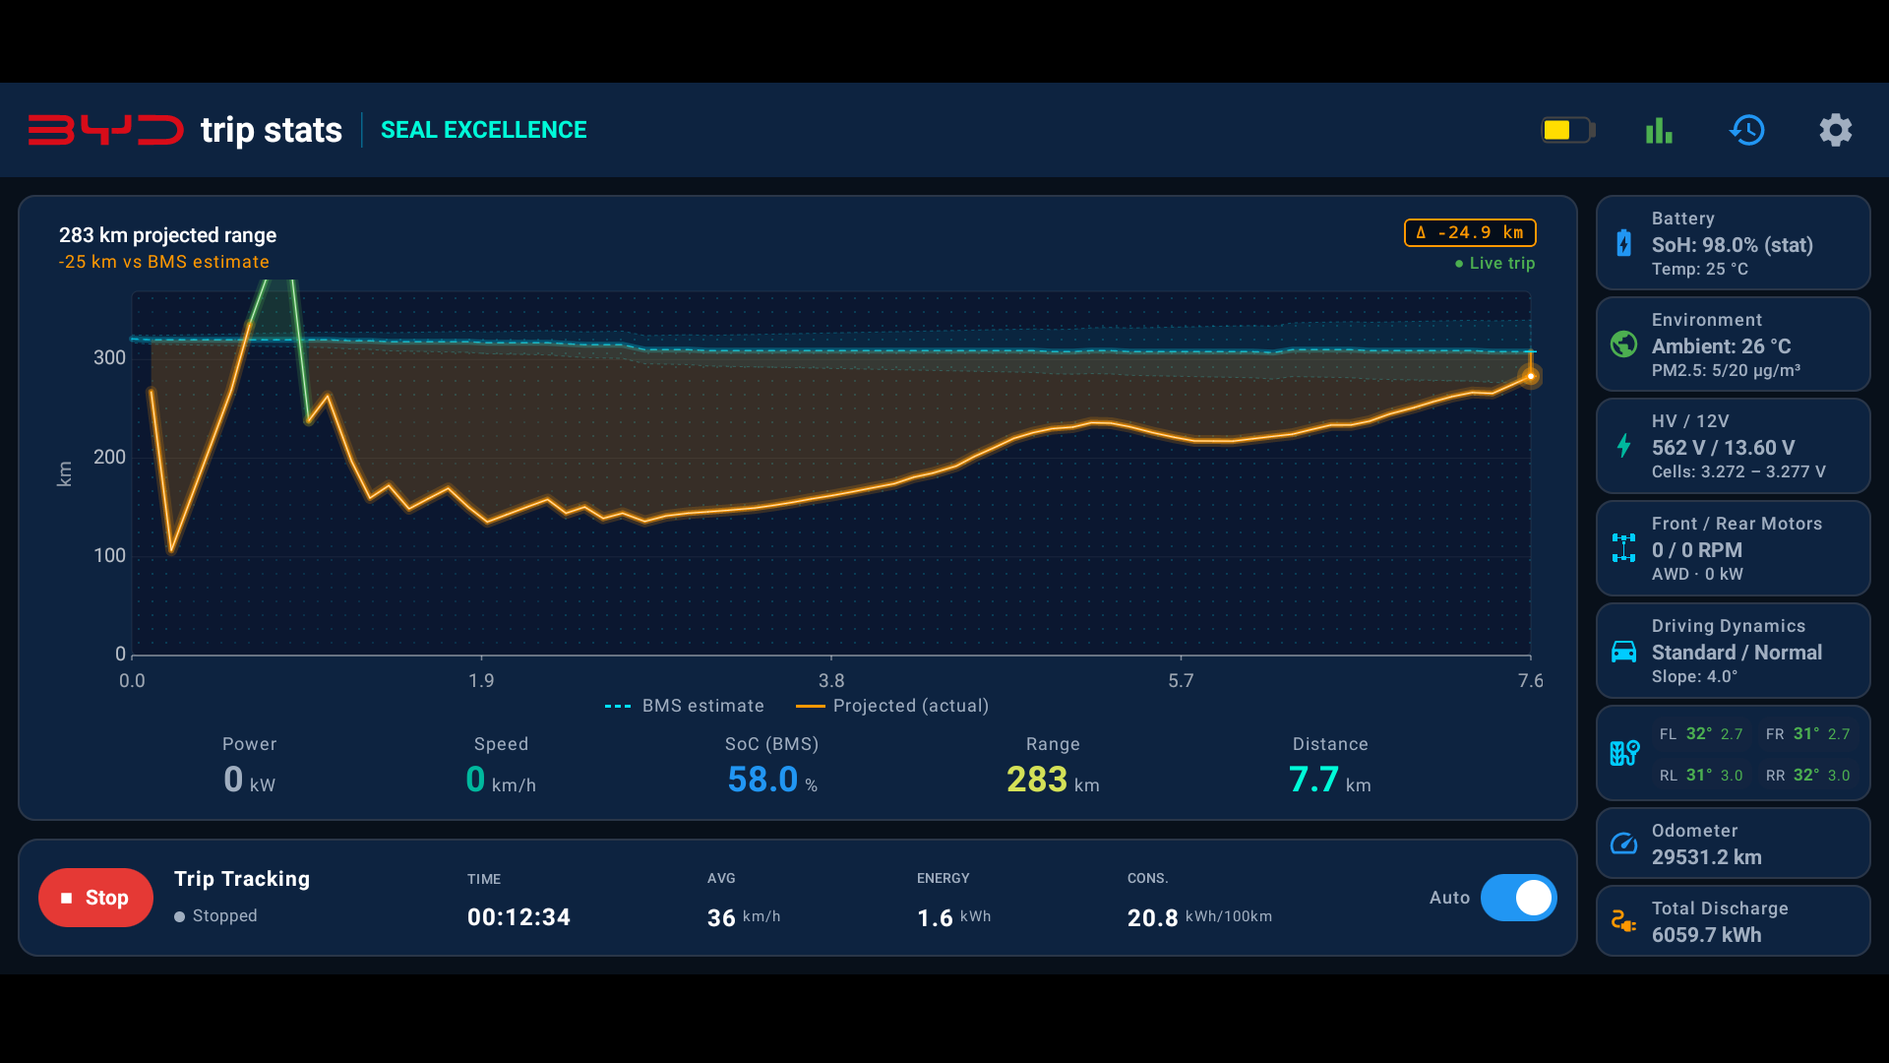Image resolution: width=1889 pixels, height=1063 pixels.
Task: Click the Ambient: 26 °C value
Action: (1721, 346)
